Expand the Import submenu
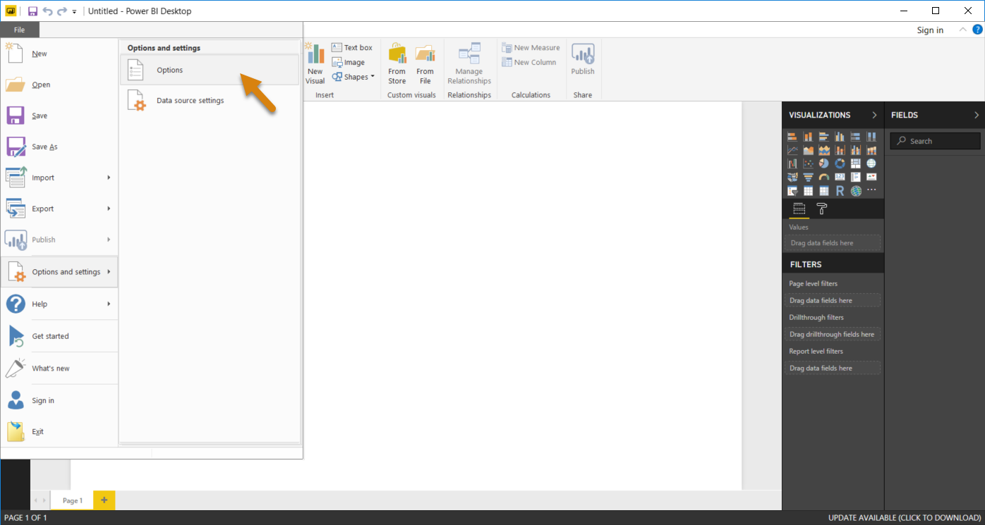 [59, 178]
